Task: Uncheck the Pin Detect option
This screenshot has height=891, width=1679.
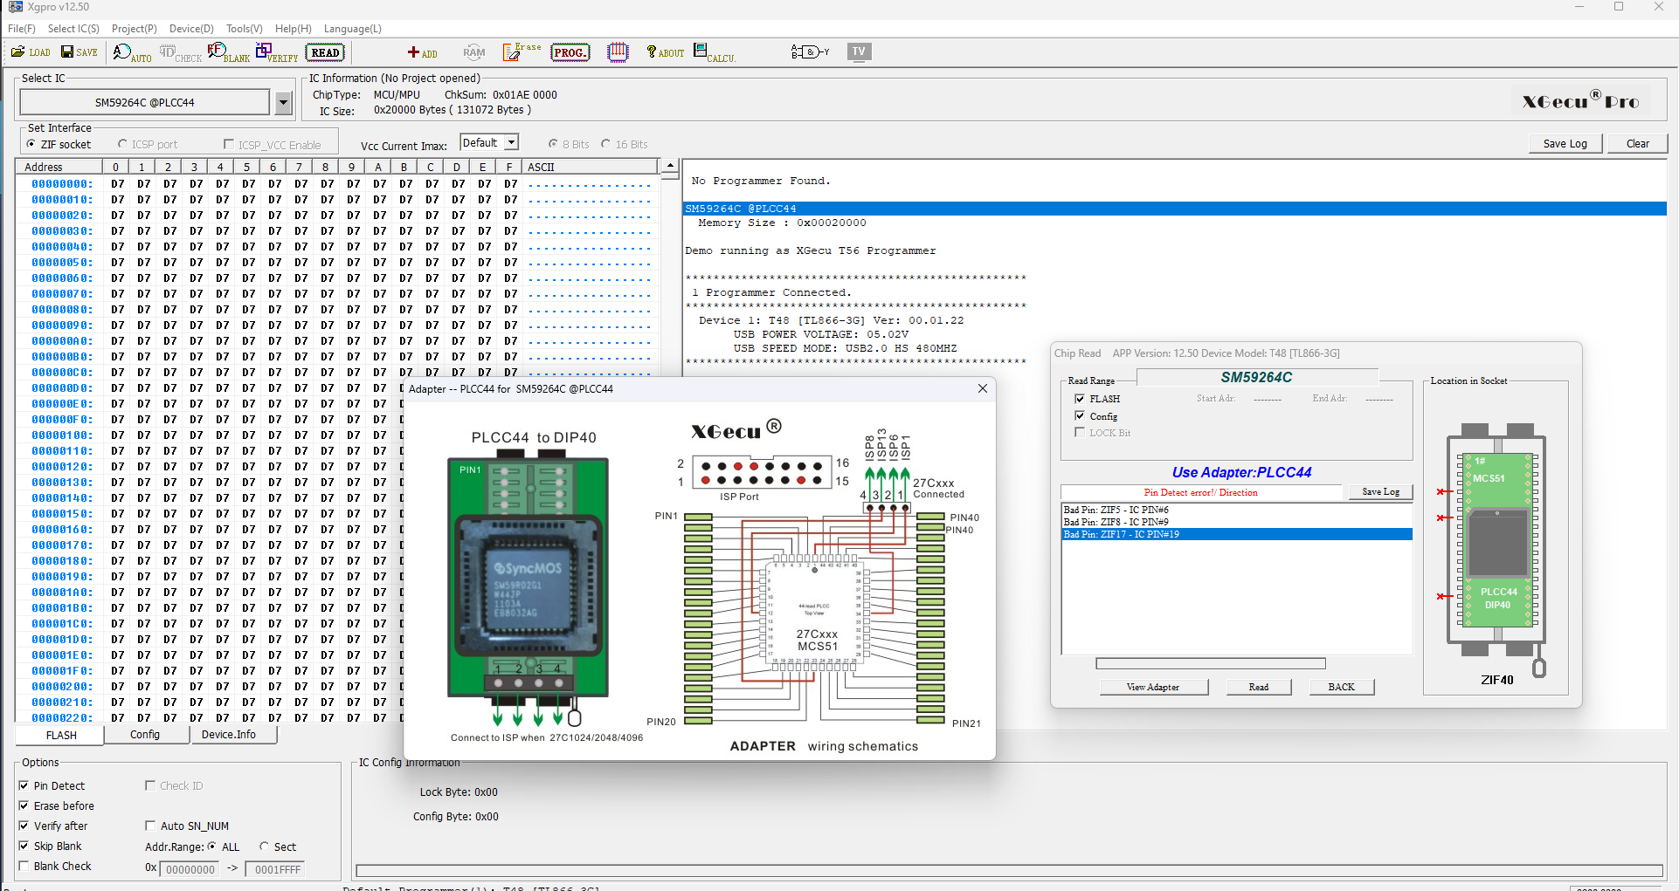Action: tap(24, 785)
